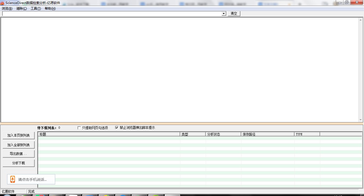364x196 pixels.
Task: Click the TYPE column header
Action: [307, 134]
